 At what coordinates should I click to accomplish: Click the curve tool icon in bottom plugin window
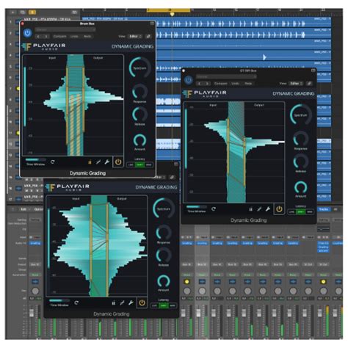point(122,302)
